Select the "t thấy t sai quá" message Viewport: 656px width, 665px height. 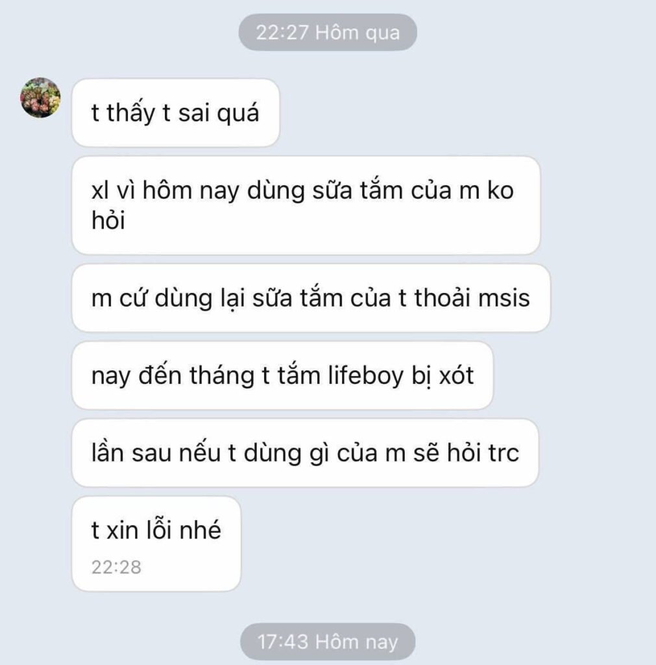click(175, 113)
